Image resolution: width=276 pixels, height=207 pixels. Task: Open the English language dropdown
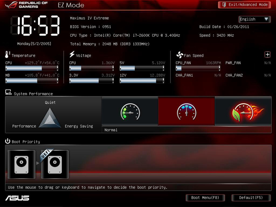pyautogui.click(x=254, y=19)
